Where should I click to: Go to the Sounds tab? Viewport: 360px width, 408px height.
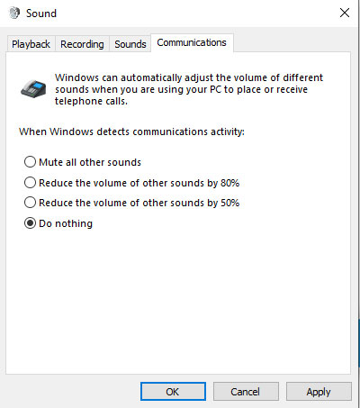click(x=130, y=44)
